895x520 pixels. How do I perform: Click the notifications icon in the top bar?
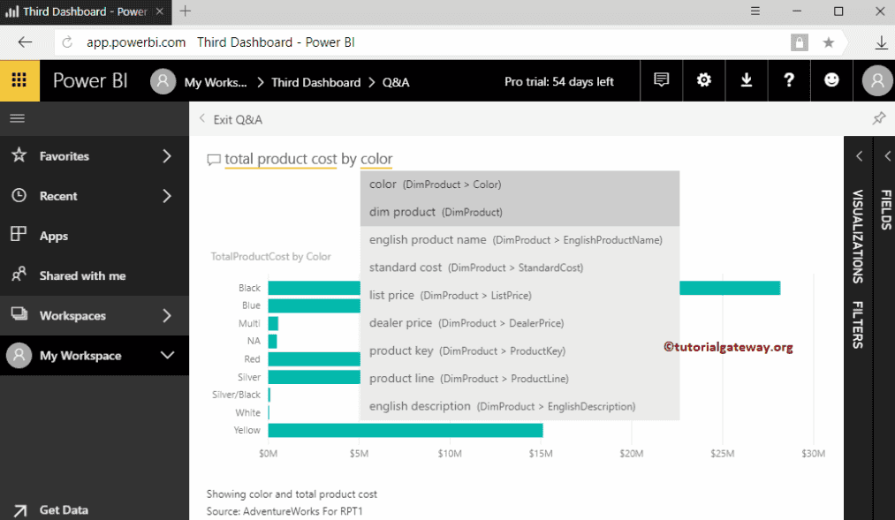pyautogui.click(x=661, y=80)
